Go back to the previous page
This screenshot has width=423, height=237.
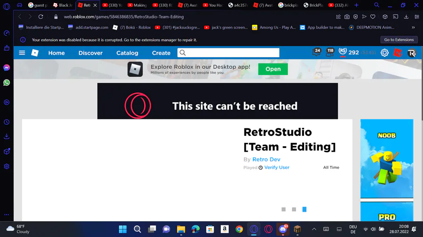click(20, 17)
